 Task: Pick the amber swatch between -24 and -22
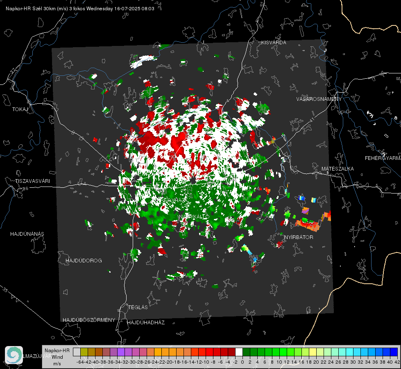[158, 352]
